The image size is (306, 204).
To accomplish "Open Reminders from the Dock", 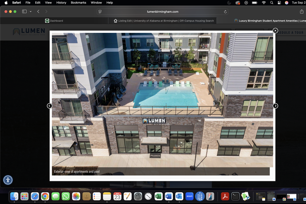I will click(x=96, y=197).
